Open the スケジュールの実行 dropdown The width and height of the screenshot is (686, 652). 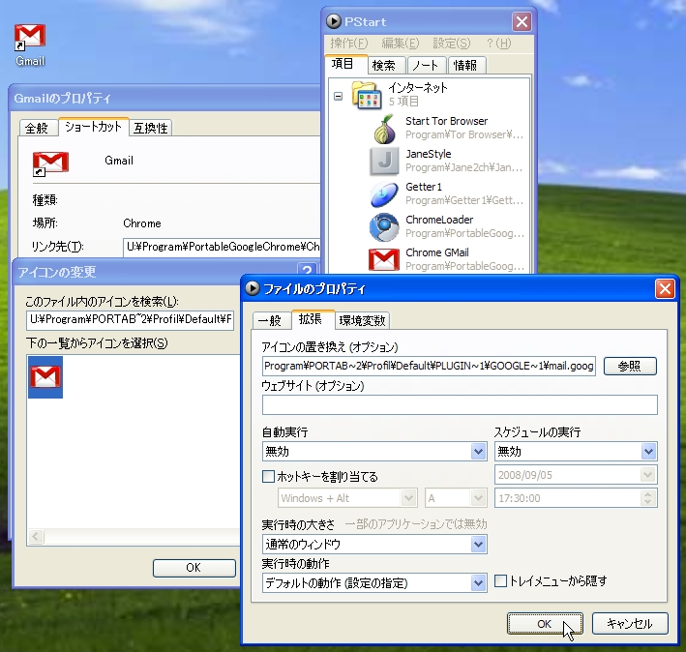pos(648,452)
